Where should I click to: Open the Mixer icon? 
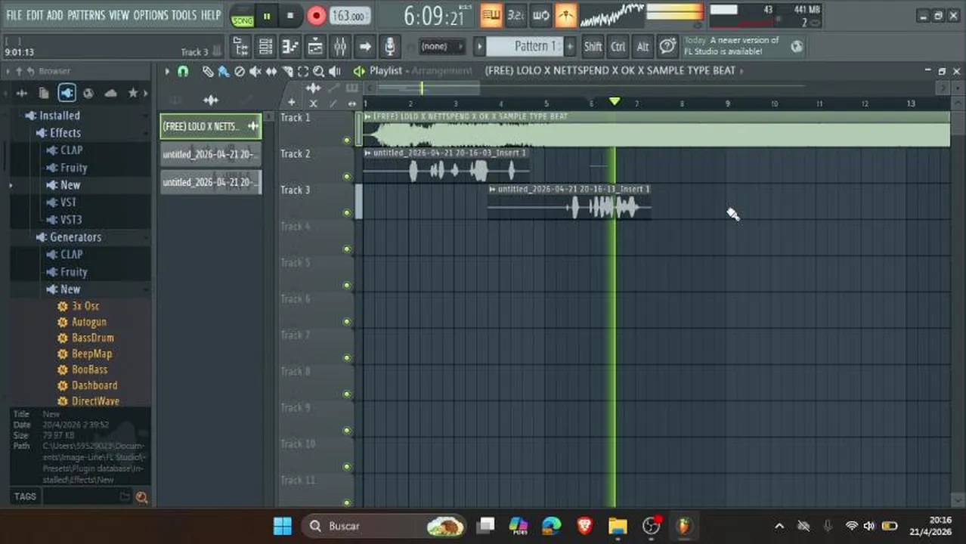[x=340, y=47]
